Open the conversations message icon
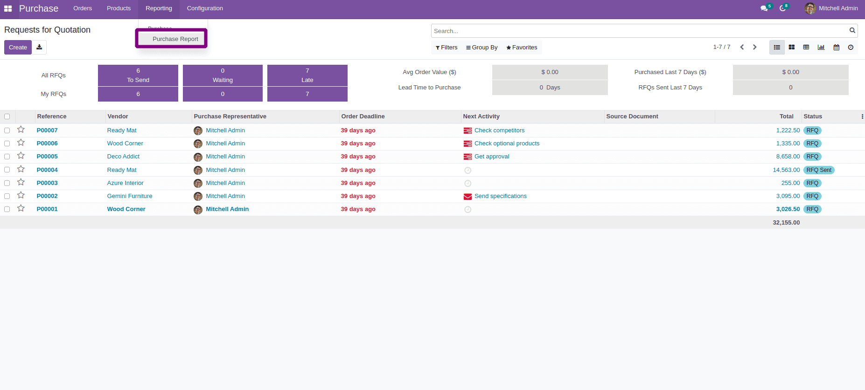This screenshot has height=390, width=865. coord(764,8)
